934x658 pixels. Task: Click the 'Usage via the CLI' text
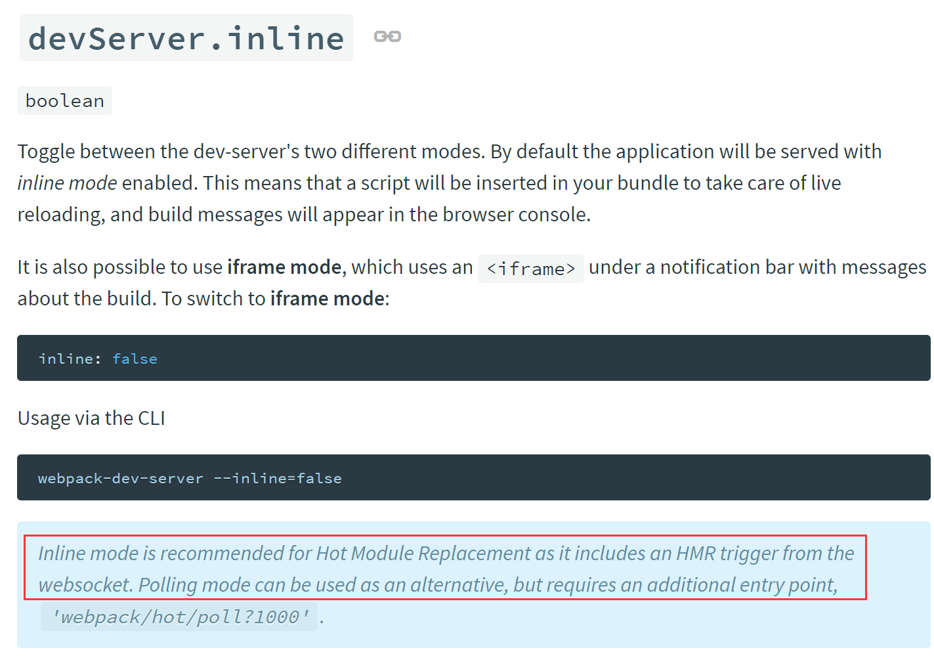(x=91, y=418)
